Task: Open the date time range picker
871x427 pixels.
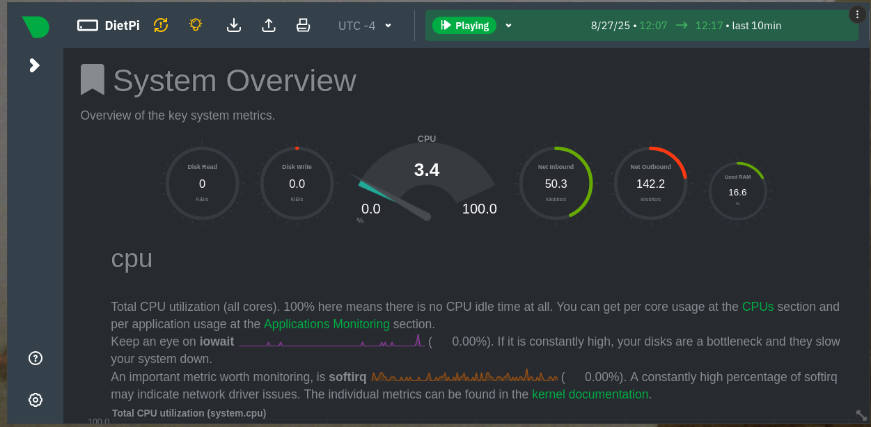Action: [x=686, y=26]
